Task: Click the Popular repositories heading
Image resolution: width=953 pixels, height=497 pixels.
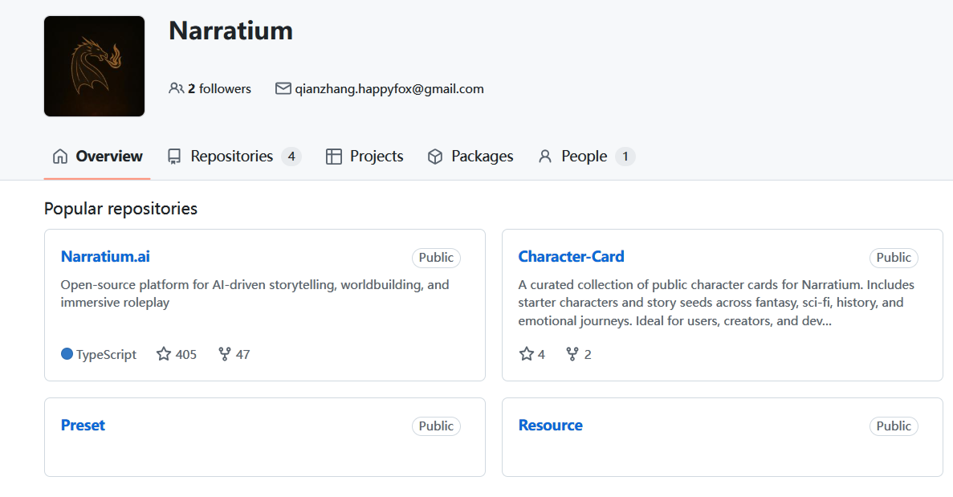Action: pos(121,209)
